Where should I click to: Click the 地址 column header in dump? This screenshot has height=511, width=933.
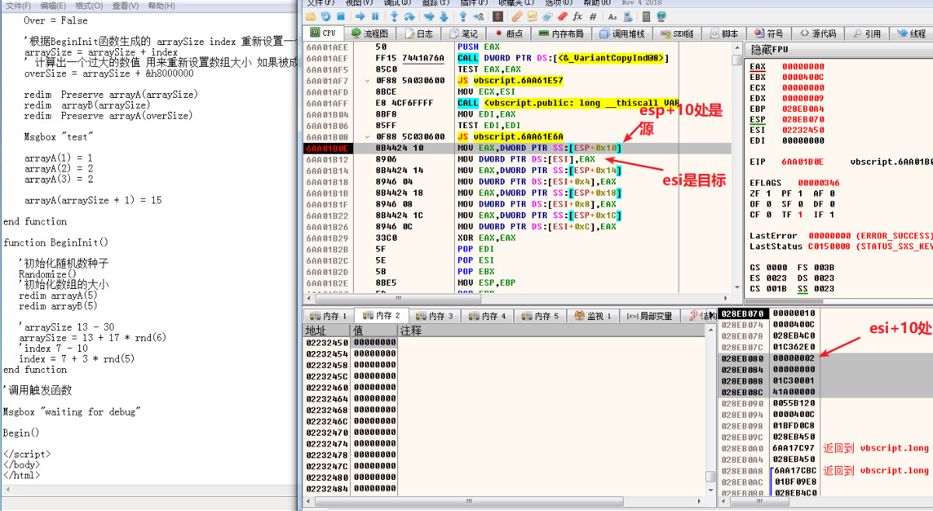(x=327, y=330)
